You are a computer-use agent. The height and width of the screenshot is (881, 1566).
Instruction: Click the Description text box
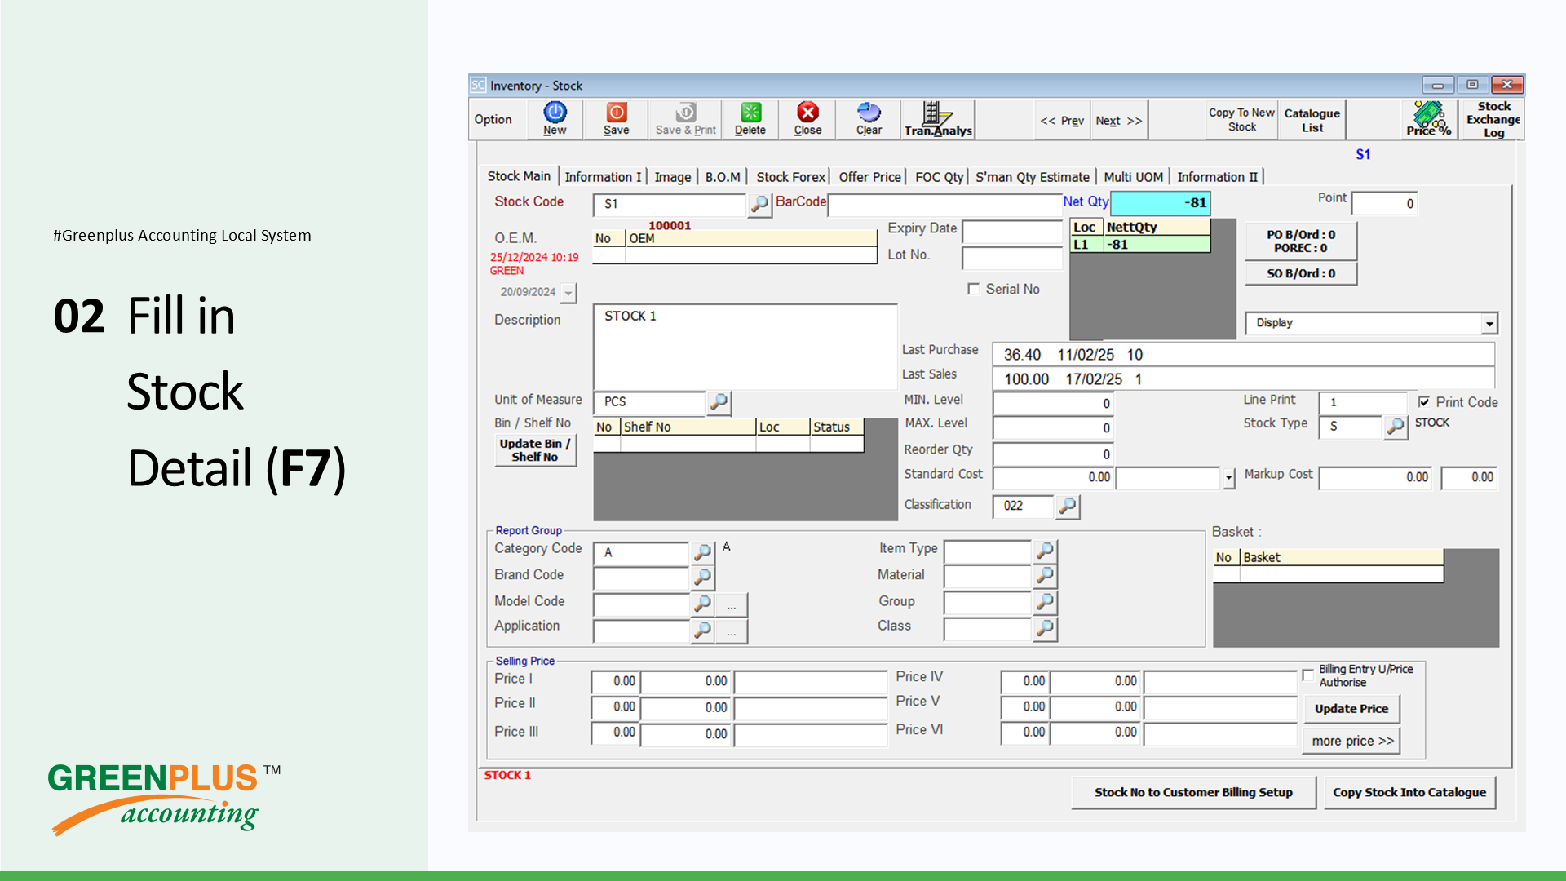coord(745,346)
